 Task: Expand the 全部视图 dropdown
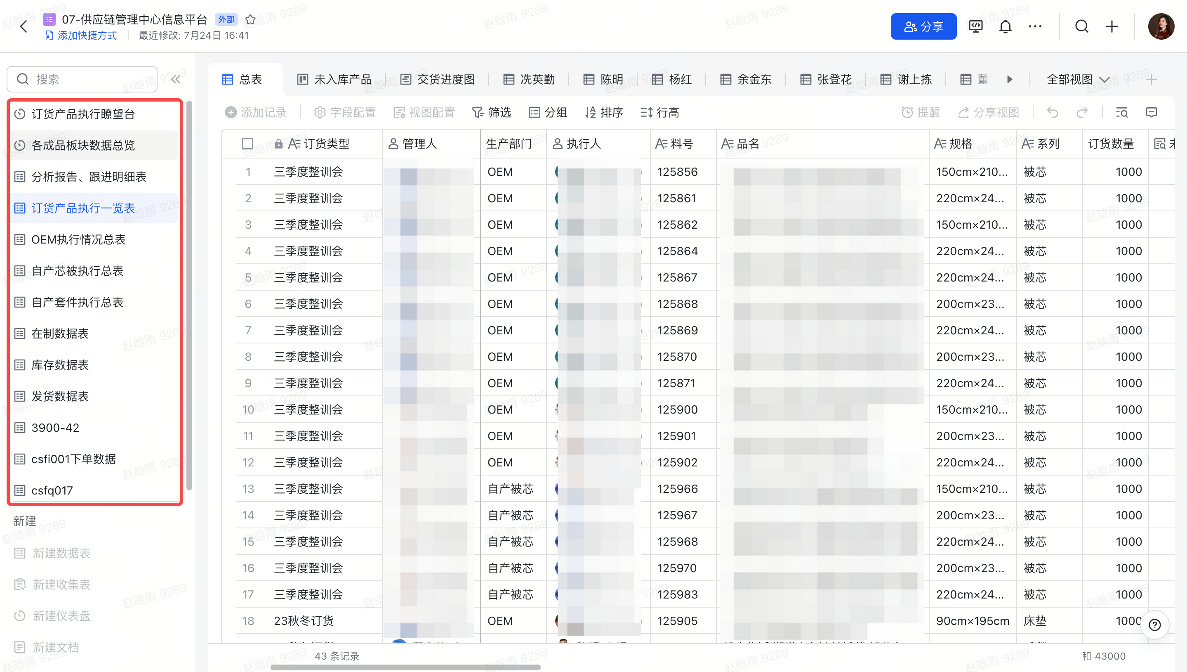tap(1078, 79)
